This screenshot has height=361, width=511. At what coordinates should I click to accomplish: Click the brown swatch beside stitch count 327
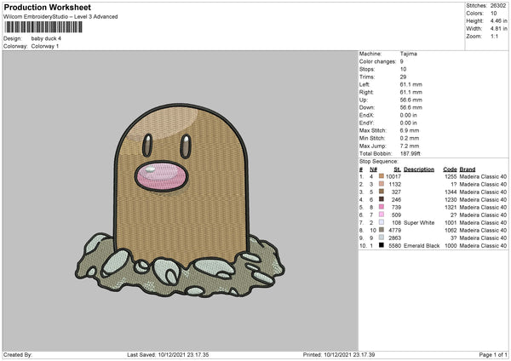(382, 192)
